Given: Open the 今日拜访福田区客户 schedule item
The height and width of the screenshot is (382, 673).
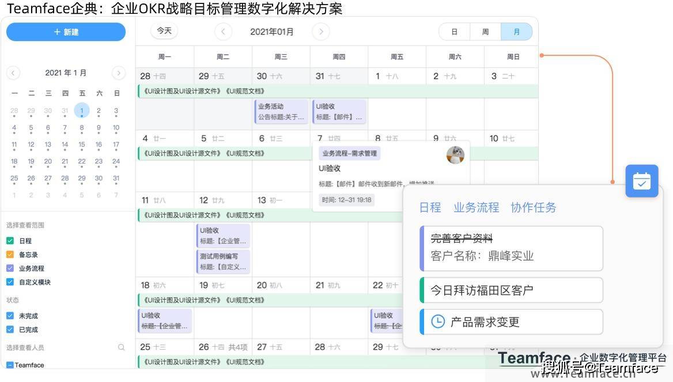Looking at the screenshot, I should click(x=511, y=290).
